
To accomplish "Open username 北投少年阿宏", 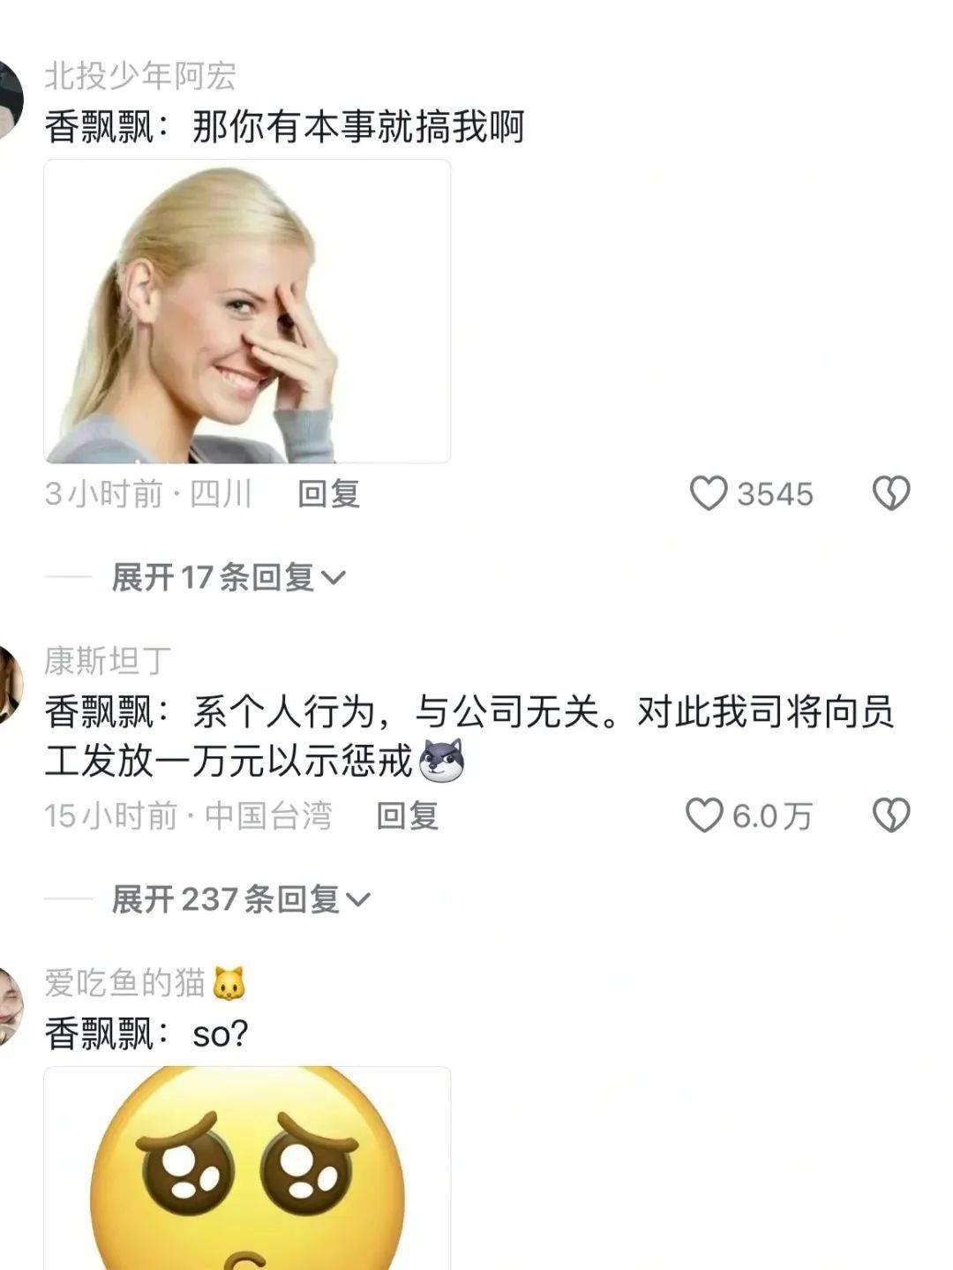I will point(140,76).
